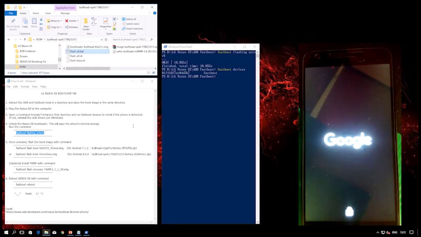Click Select none in the ribbon
Screen dimensions: 421x237
point(131,24)
